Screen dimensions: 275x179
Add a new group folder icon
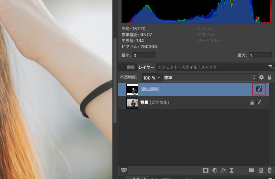coord(251,170)
